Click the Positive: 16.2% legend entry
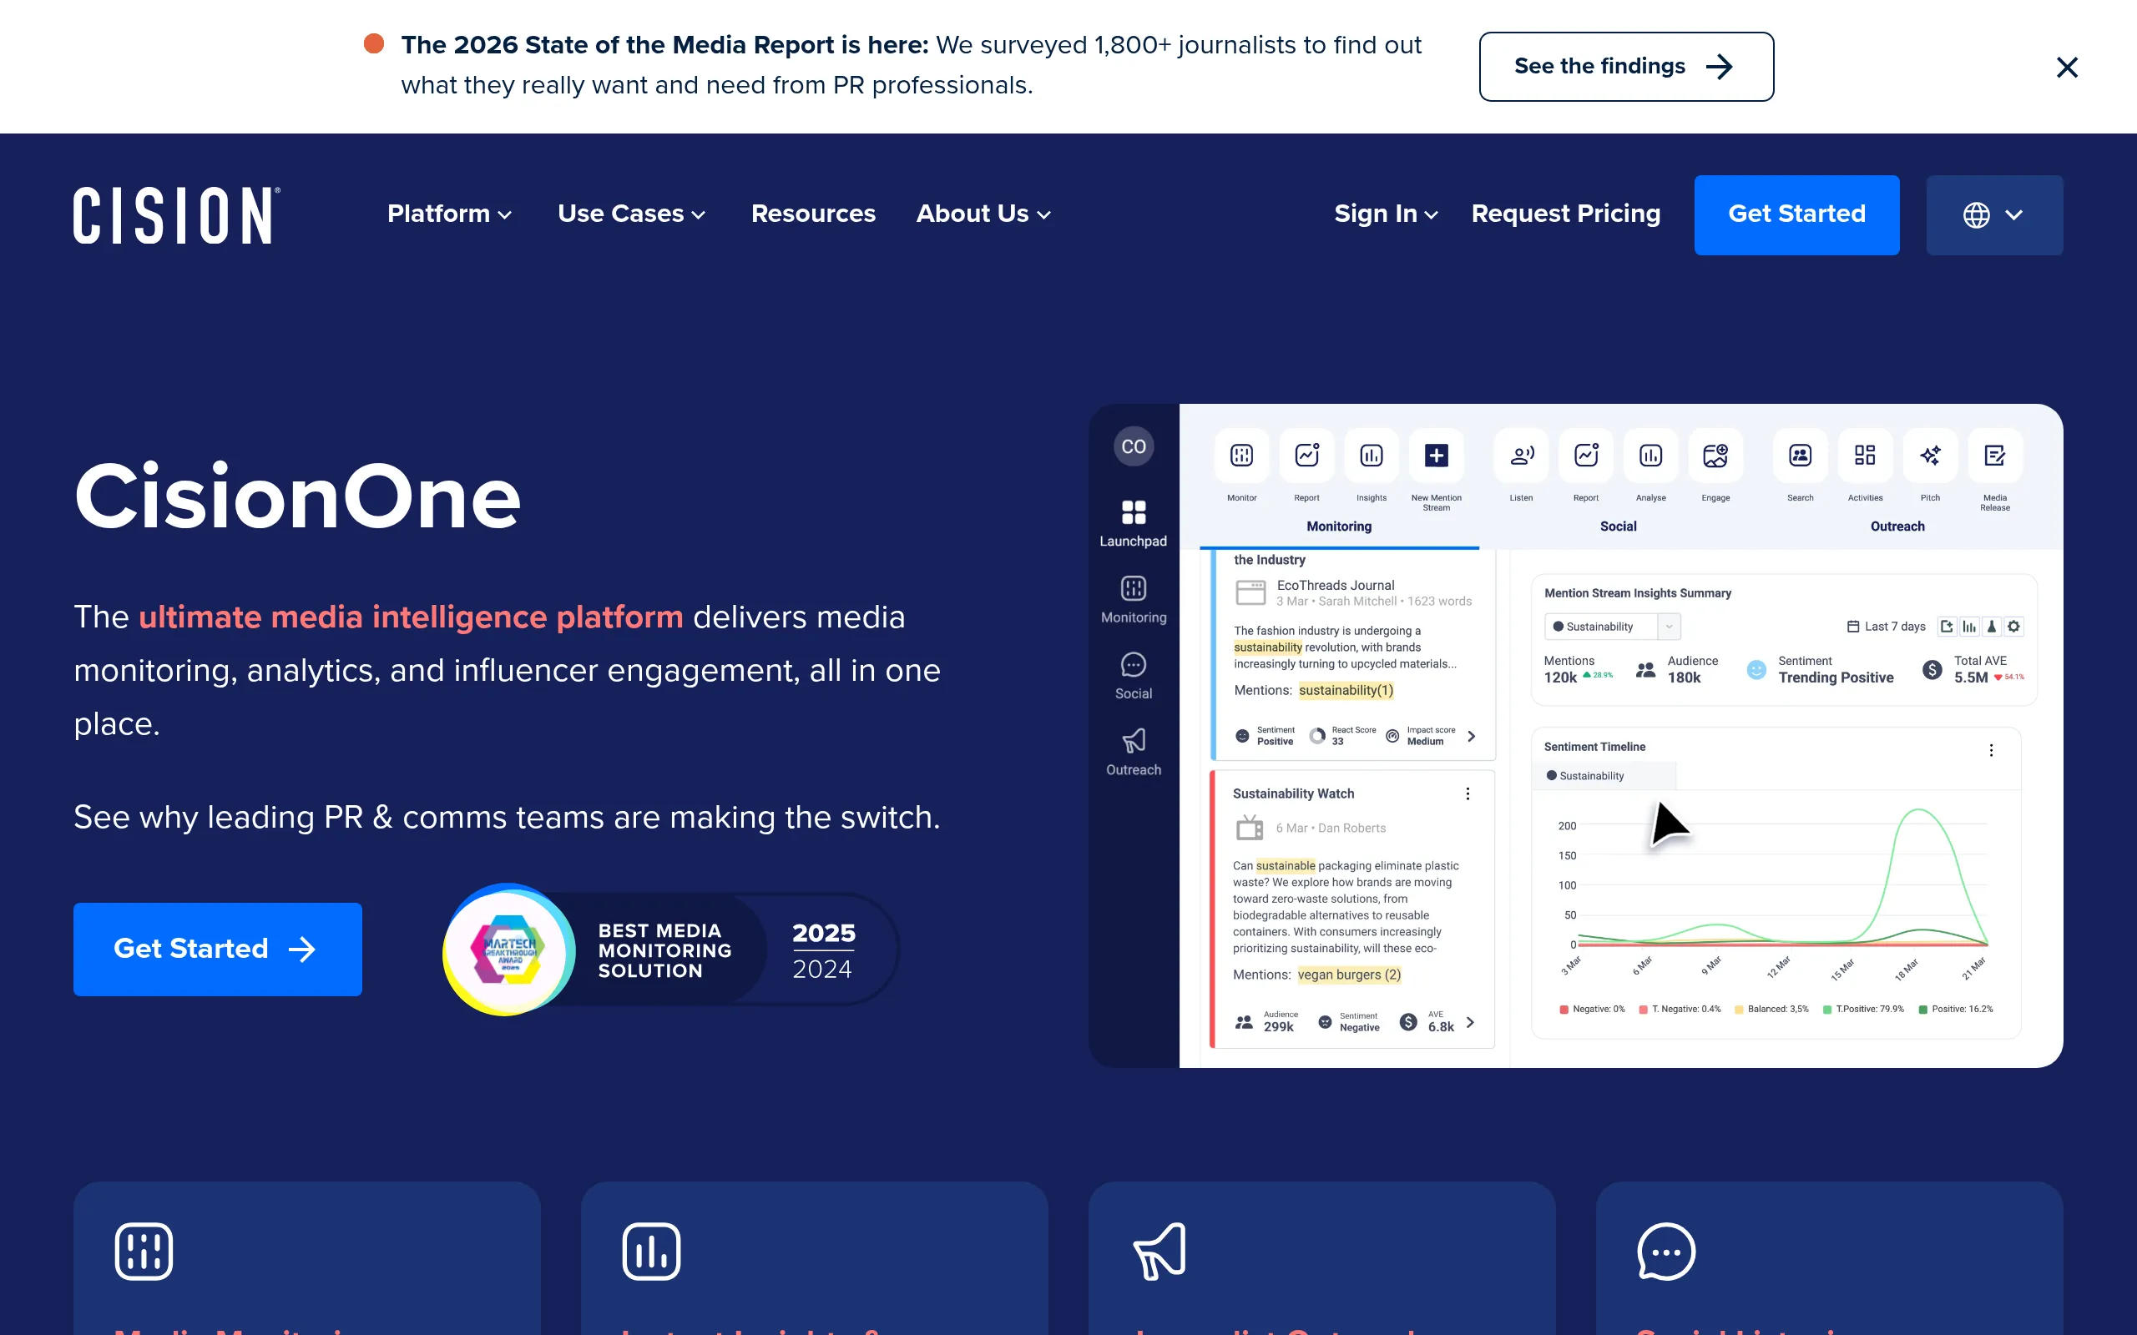The width and height of the screenshot is (2137, 1335). (1955, 1008)
